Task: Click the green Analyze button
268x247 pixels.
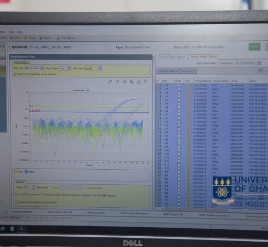Action: [255, 47]
